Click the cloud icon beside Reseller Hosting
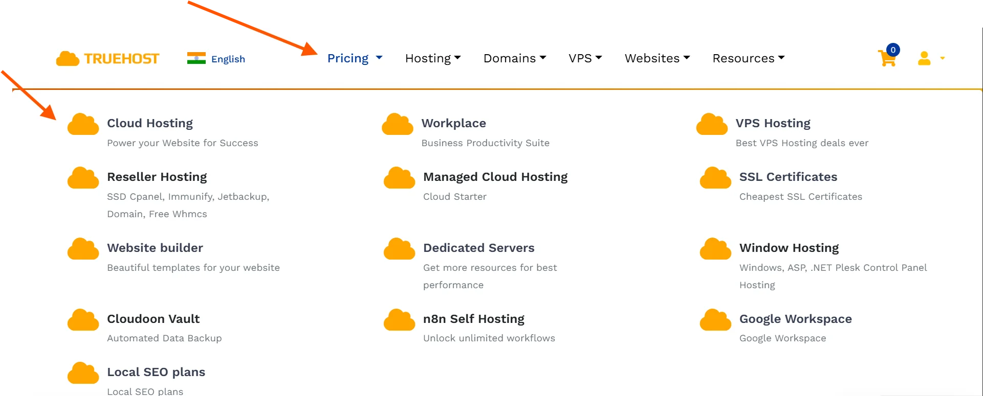 [x=83, y=177]
